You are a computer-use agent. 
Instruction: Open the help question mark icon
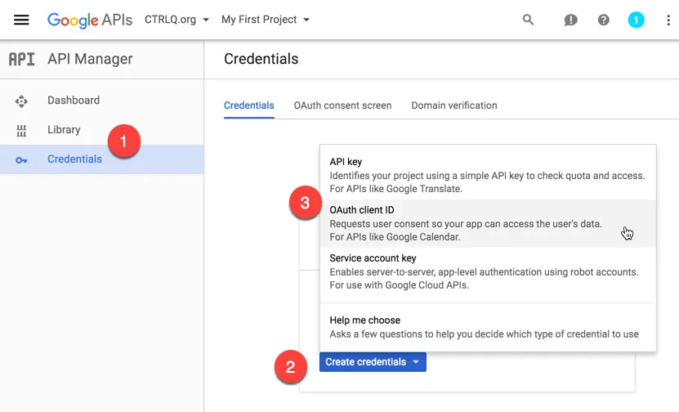click(603, 20)
